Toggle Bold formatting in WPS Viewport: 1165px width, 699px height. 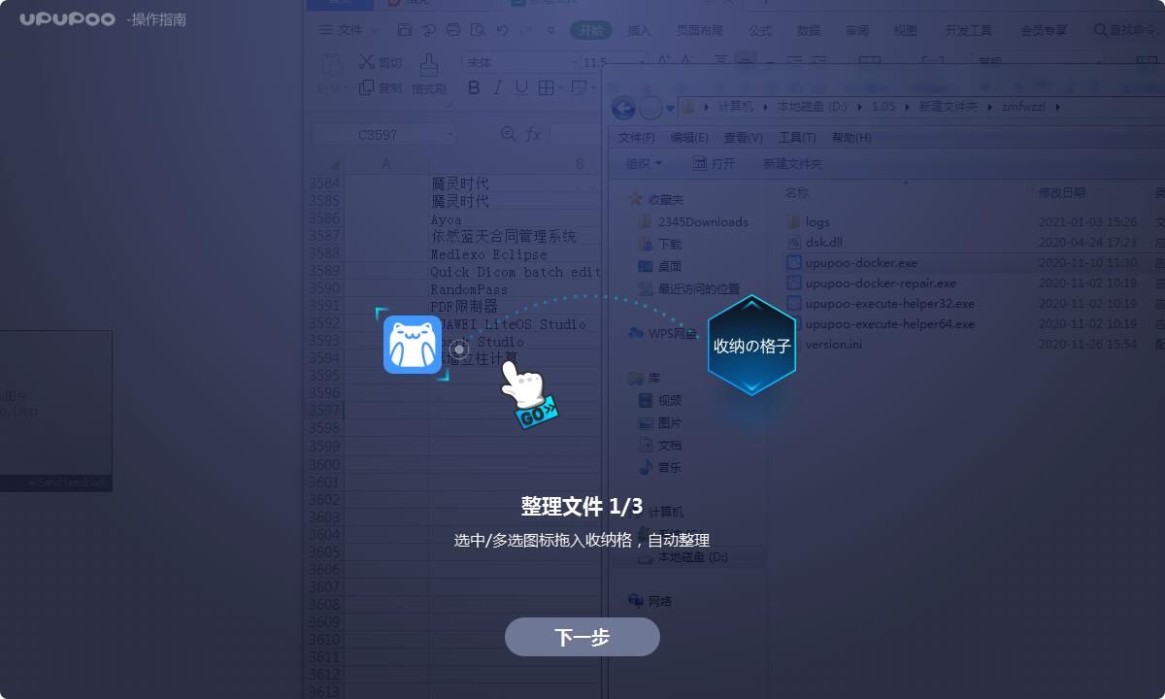tap(474, 87)
